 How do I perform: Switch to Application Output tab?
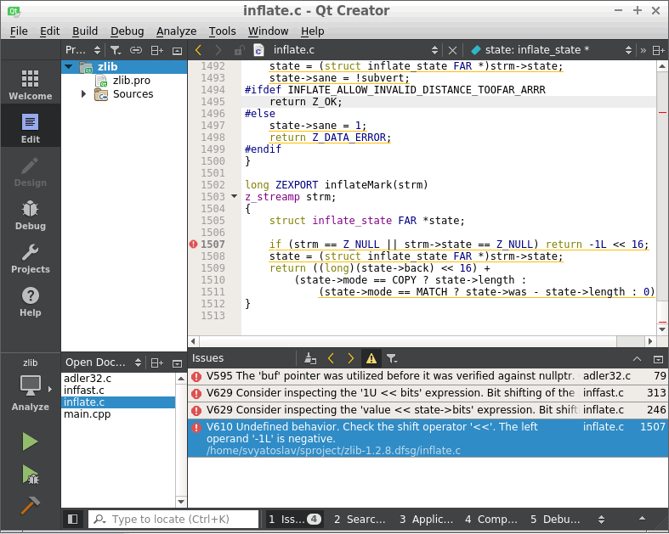click(426, 519)
